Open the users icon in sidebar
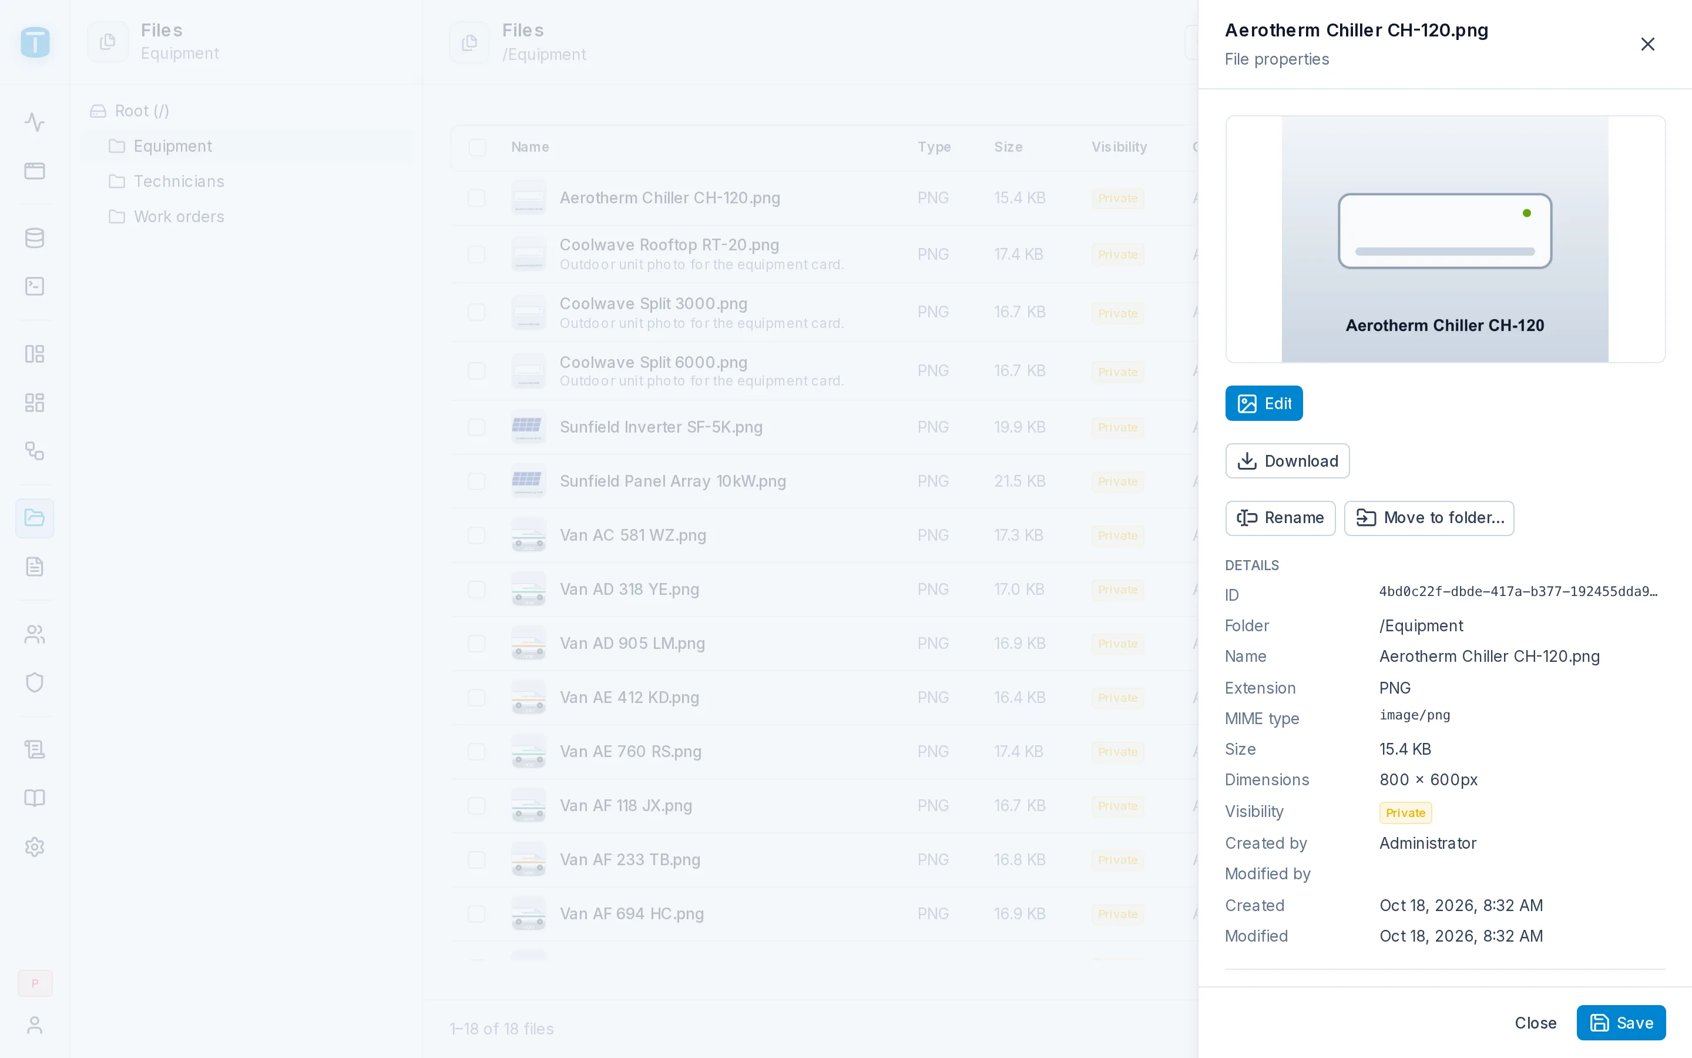1692x1058 pixels. 34,634
